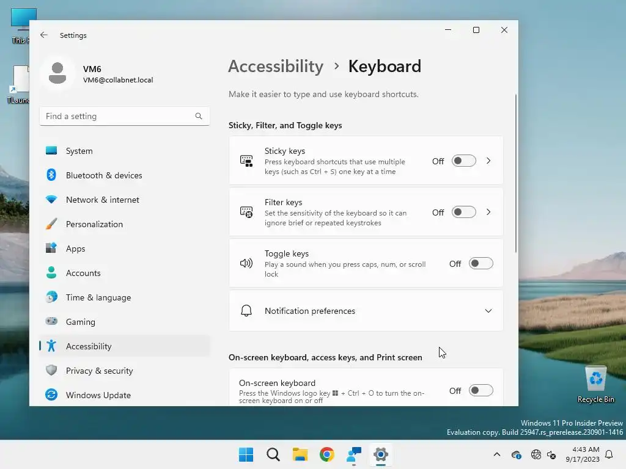The height and width of the screenshot is (469, 626).
Task: Click the Personalization paintbrush icon
Action: tap(51, 224)
